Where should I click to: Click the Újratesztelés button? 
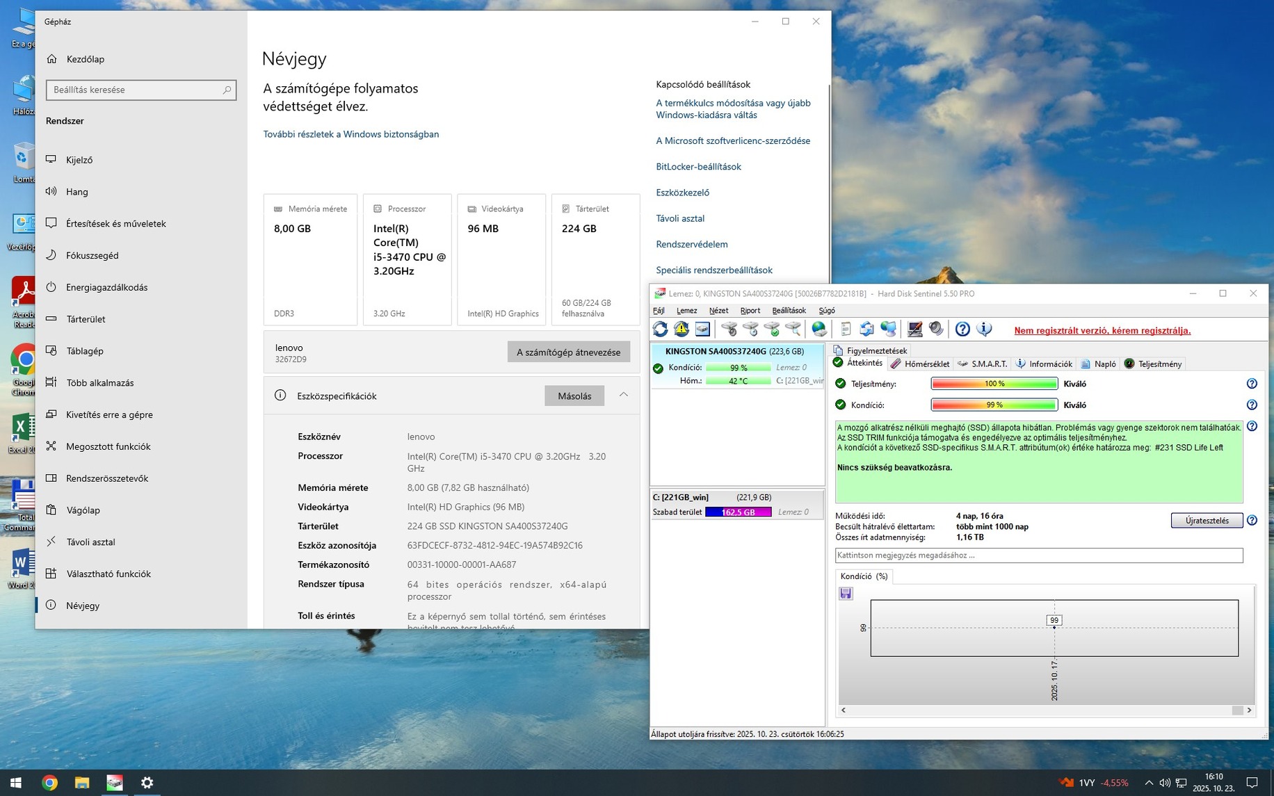point(1207,520)
